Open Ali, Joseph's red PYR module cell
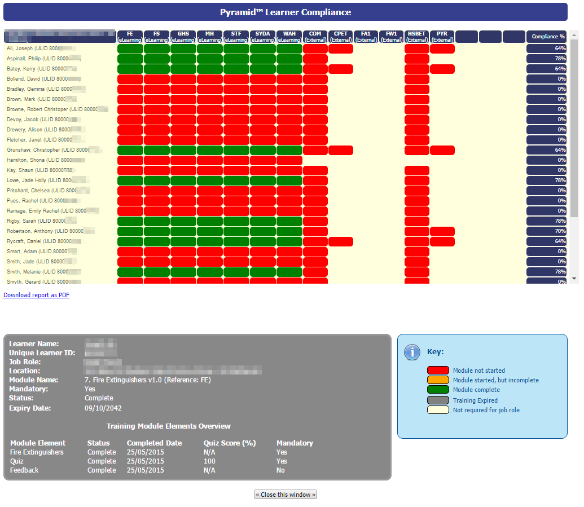Viewport: 584px width, 507px height. tap(442, 49)
